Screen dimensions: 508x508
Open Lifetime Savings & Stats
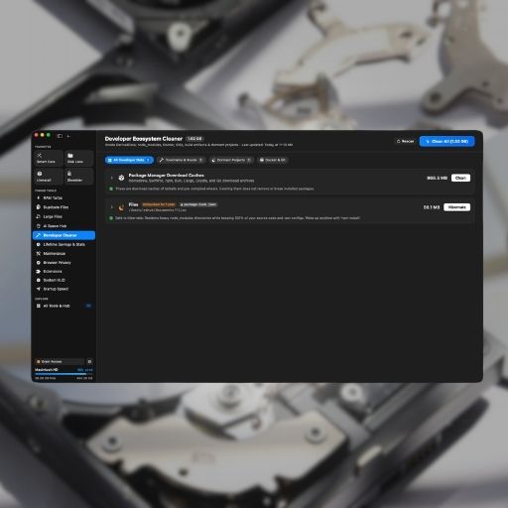pyautogui.click(x=63, y=244)
